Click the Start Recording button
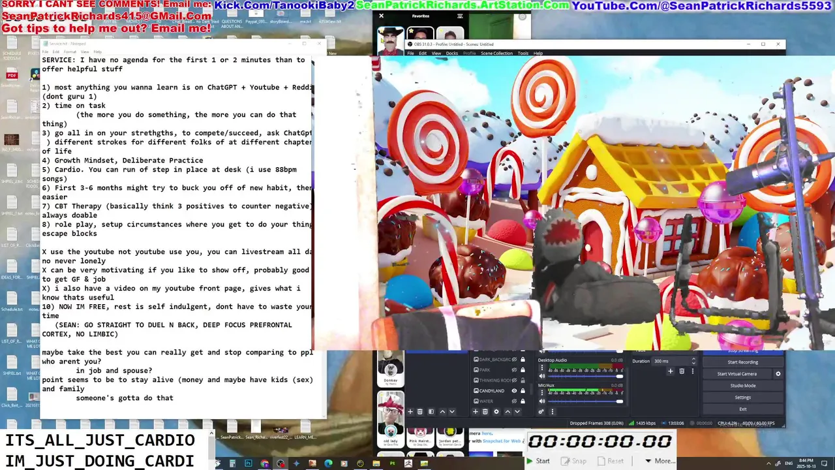Image resolution: width=835 pixels, height=470 pixels. point(743,362)
